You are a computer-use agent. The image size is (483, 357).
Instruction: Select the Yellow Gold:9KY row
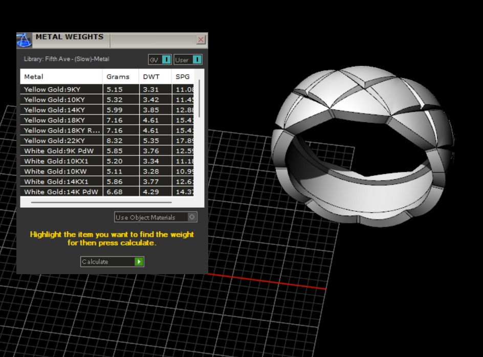click(x=107, y=90)
